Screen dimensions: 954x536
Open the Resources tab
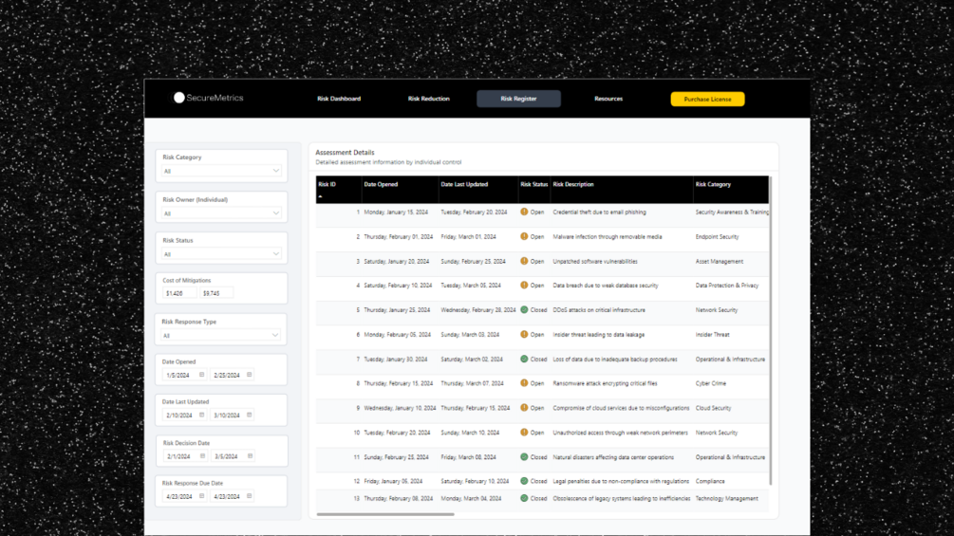608,99
